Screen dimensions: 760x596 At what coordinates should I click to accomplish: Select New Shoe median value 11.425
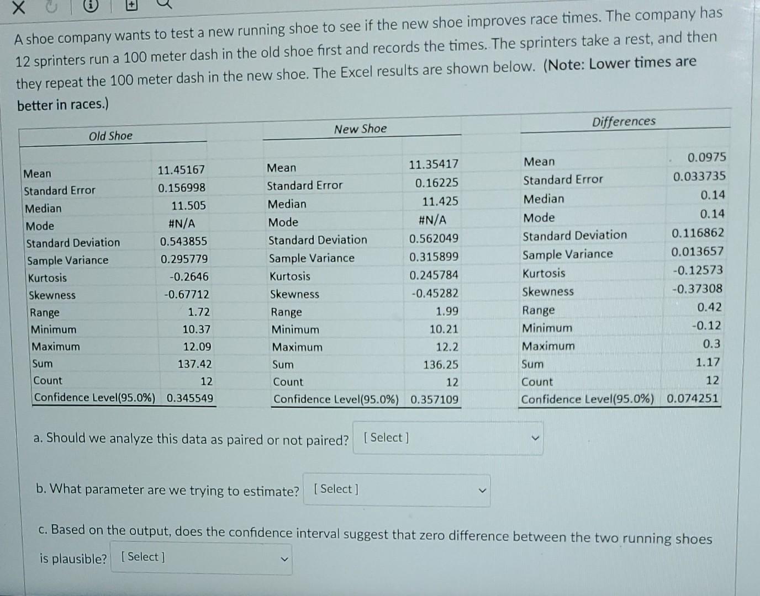(440, 201)
